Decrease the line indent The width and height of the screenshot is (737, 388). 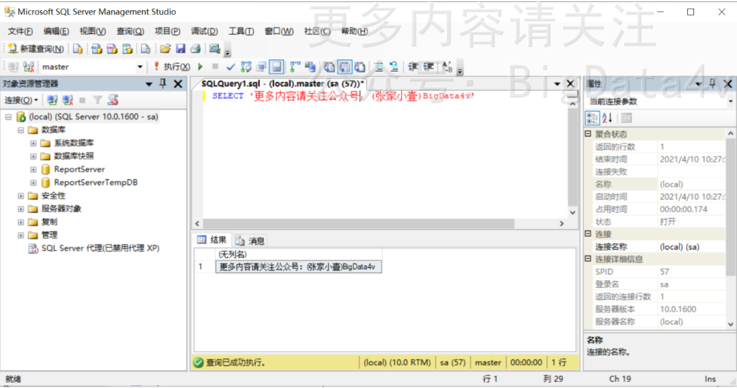(x=413, y=67)
